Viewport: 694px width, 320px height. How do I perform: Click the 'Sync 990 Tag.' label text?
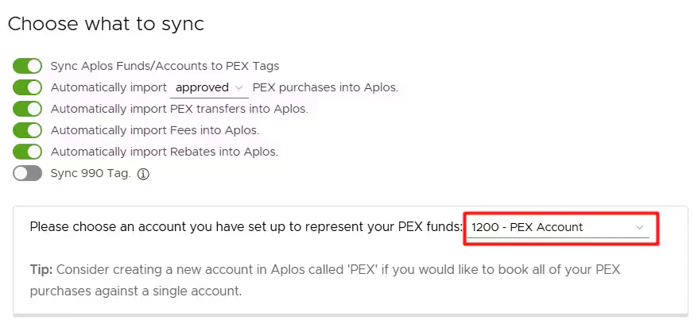click(x=90, y=173)
